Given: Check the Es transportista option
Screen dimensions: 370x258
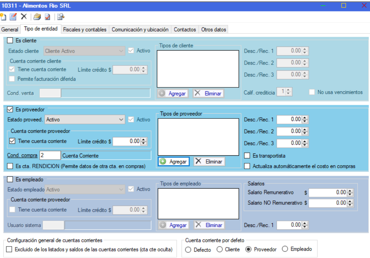Looking at the screenshot, I should point(247,156).
